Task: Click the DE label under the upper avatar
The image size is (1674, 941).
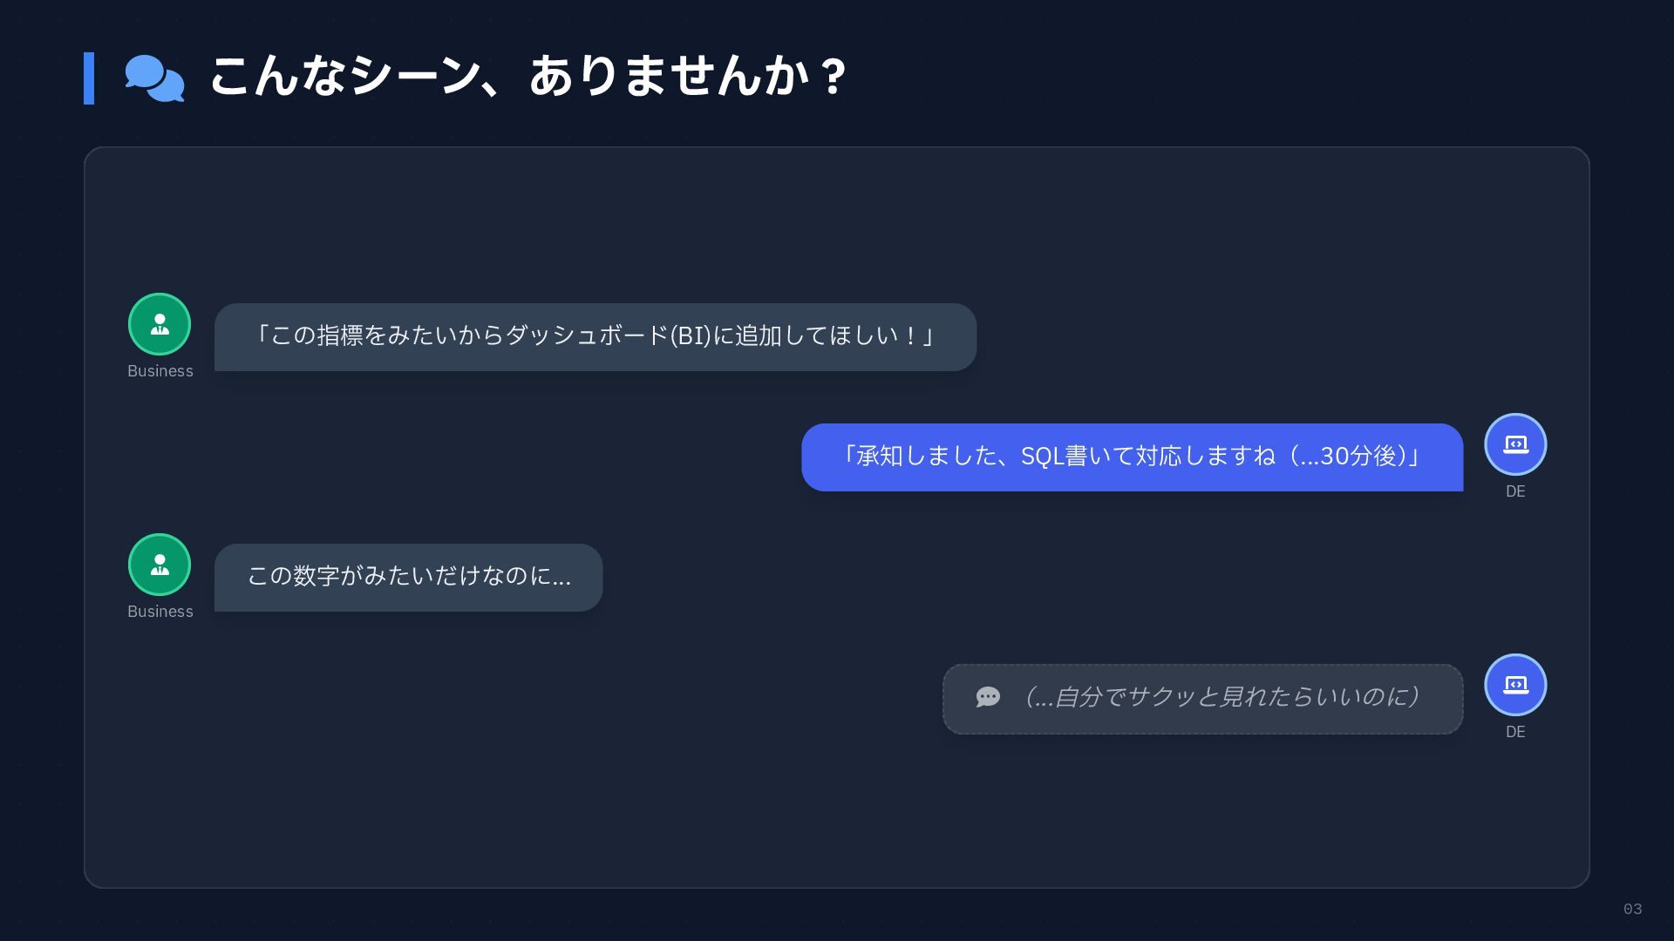Action: [x=1516, y=491]
